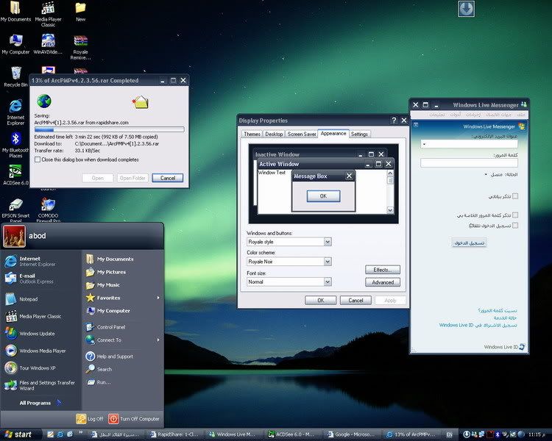Click the Messenger password input field
552x441 pixels.
click(x=469, y=162)
